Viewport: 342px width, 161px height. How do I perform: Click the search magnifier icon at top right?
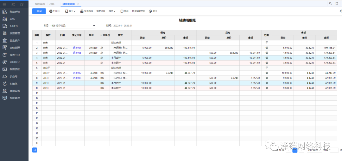point(330,3)
